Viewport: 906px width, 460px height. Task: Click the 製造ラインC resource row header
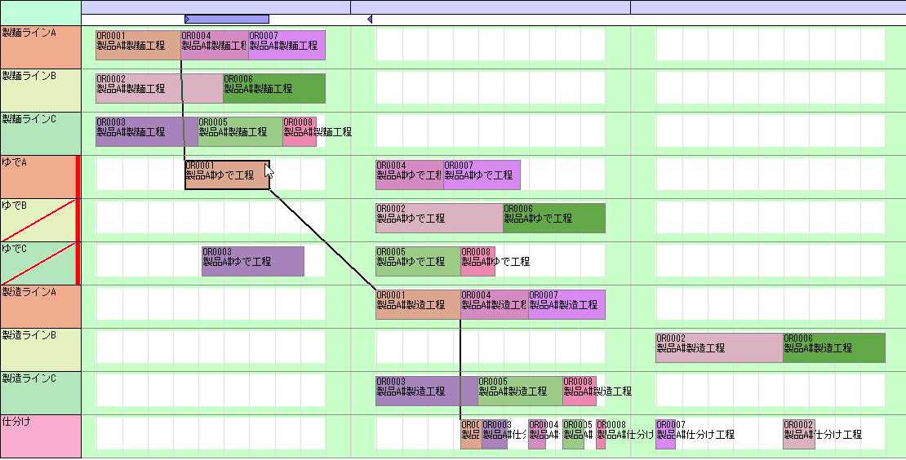(40, 392)
